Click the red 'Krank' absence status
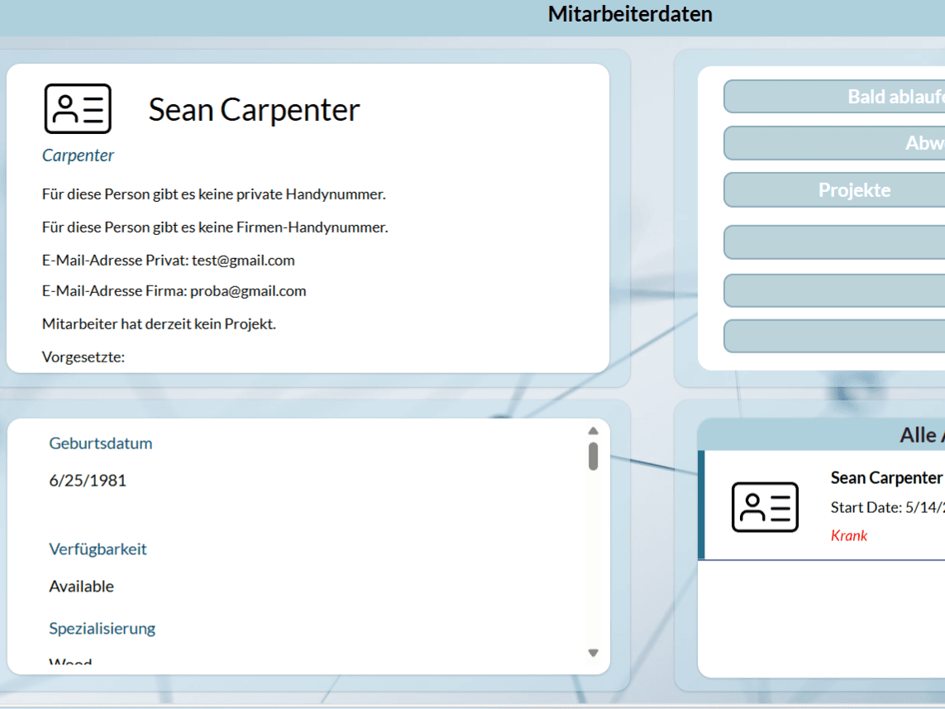Screen dimensions: 945x709 coord(849,535)
